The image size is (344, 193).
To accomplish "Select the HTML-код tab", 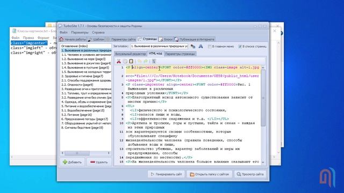I will pyautogui.click(x=155, y=54).
